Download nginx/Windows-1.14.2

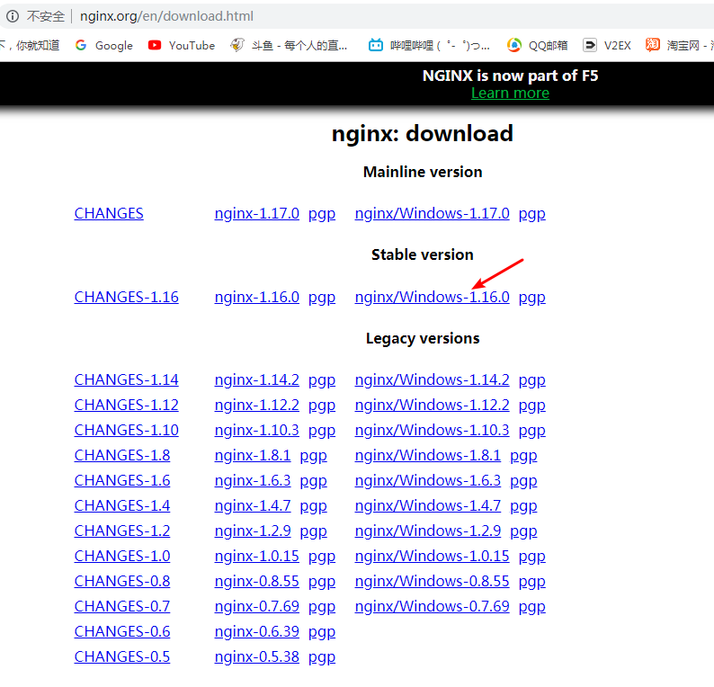pos(433,380)
